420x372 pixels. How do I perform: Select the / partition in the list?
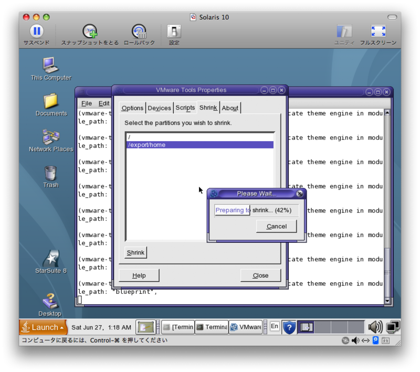point(200,137)
